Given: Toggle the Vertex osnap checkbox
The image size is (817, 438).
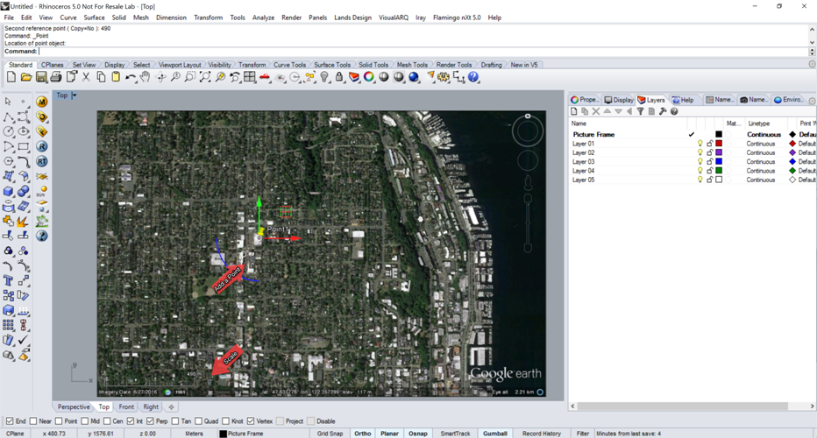Looking at the screenshot, I should pos(251,421).
